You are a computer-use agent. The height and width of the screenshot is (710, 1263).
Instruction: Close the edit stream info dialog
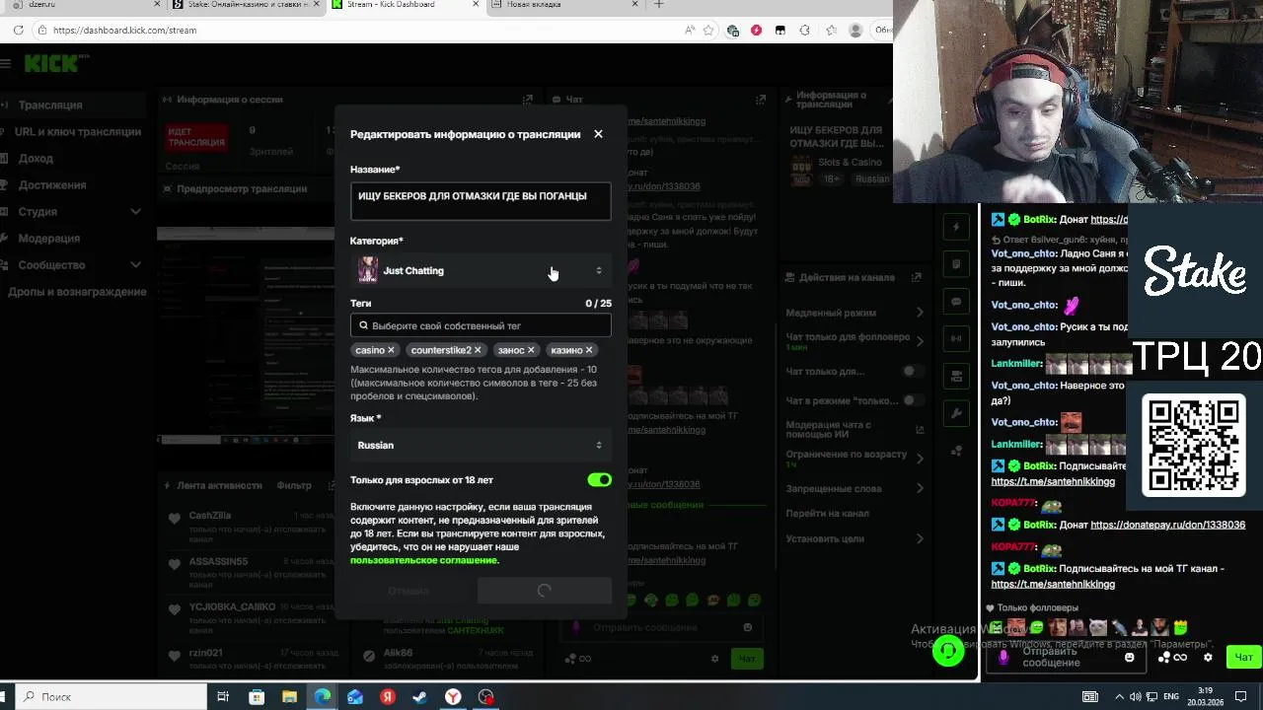pos(598,134)
